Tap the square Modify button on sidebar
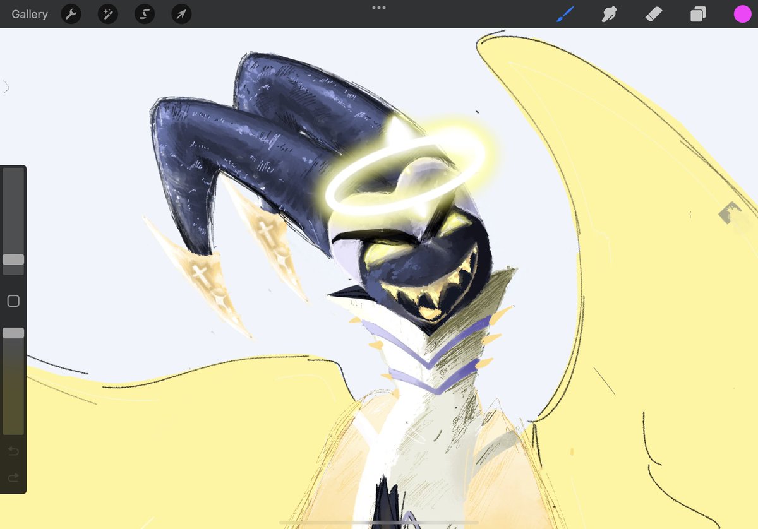The height and width of the screenshot is (529, 758). (13, 301)
